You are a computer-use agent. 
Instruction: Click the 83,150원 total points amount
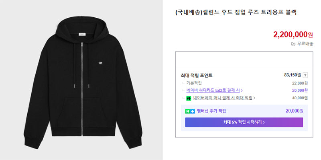[x=293, y=75]
